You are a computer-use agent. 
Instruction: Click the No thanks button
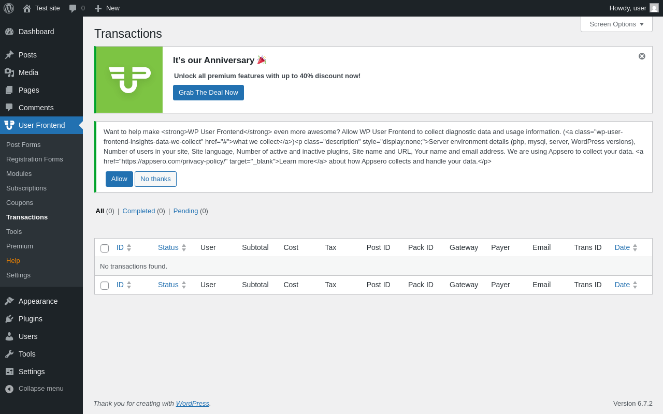[155, 179]
